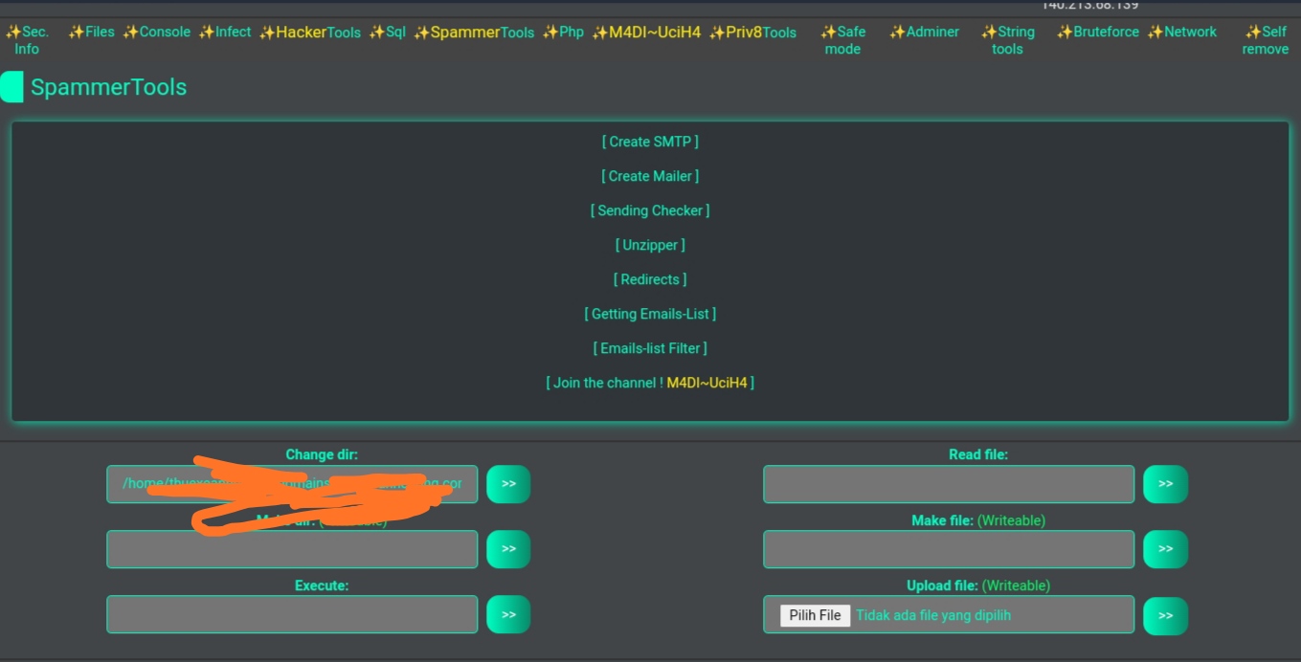Check Safe mode status
The width and height of the screenshot is (1301, 662).
[841, 39]
